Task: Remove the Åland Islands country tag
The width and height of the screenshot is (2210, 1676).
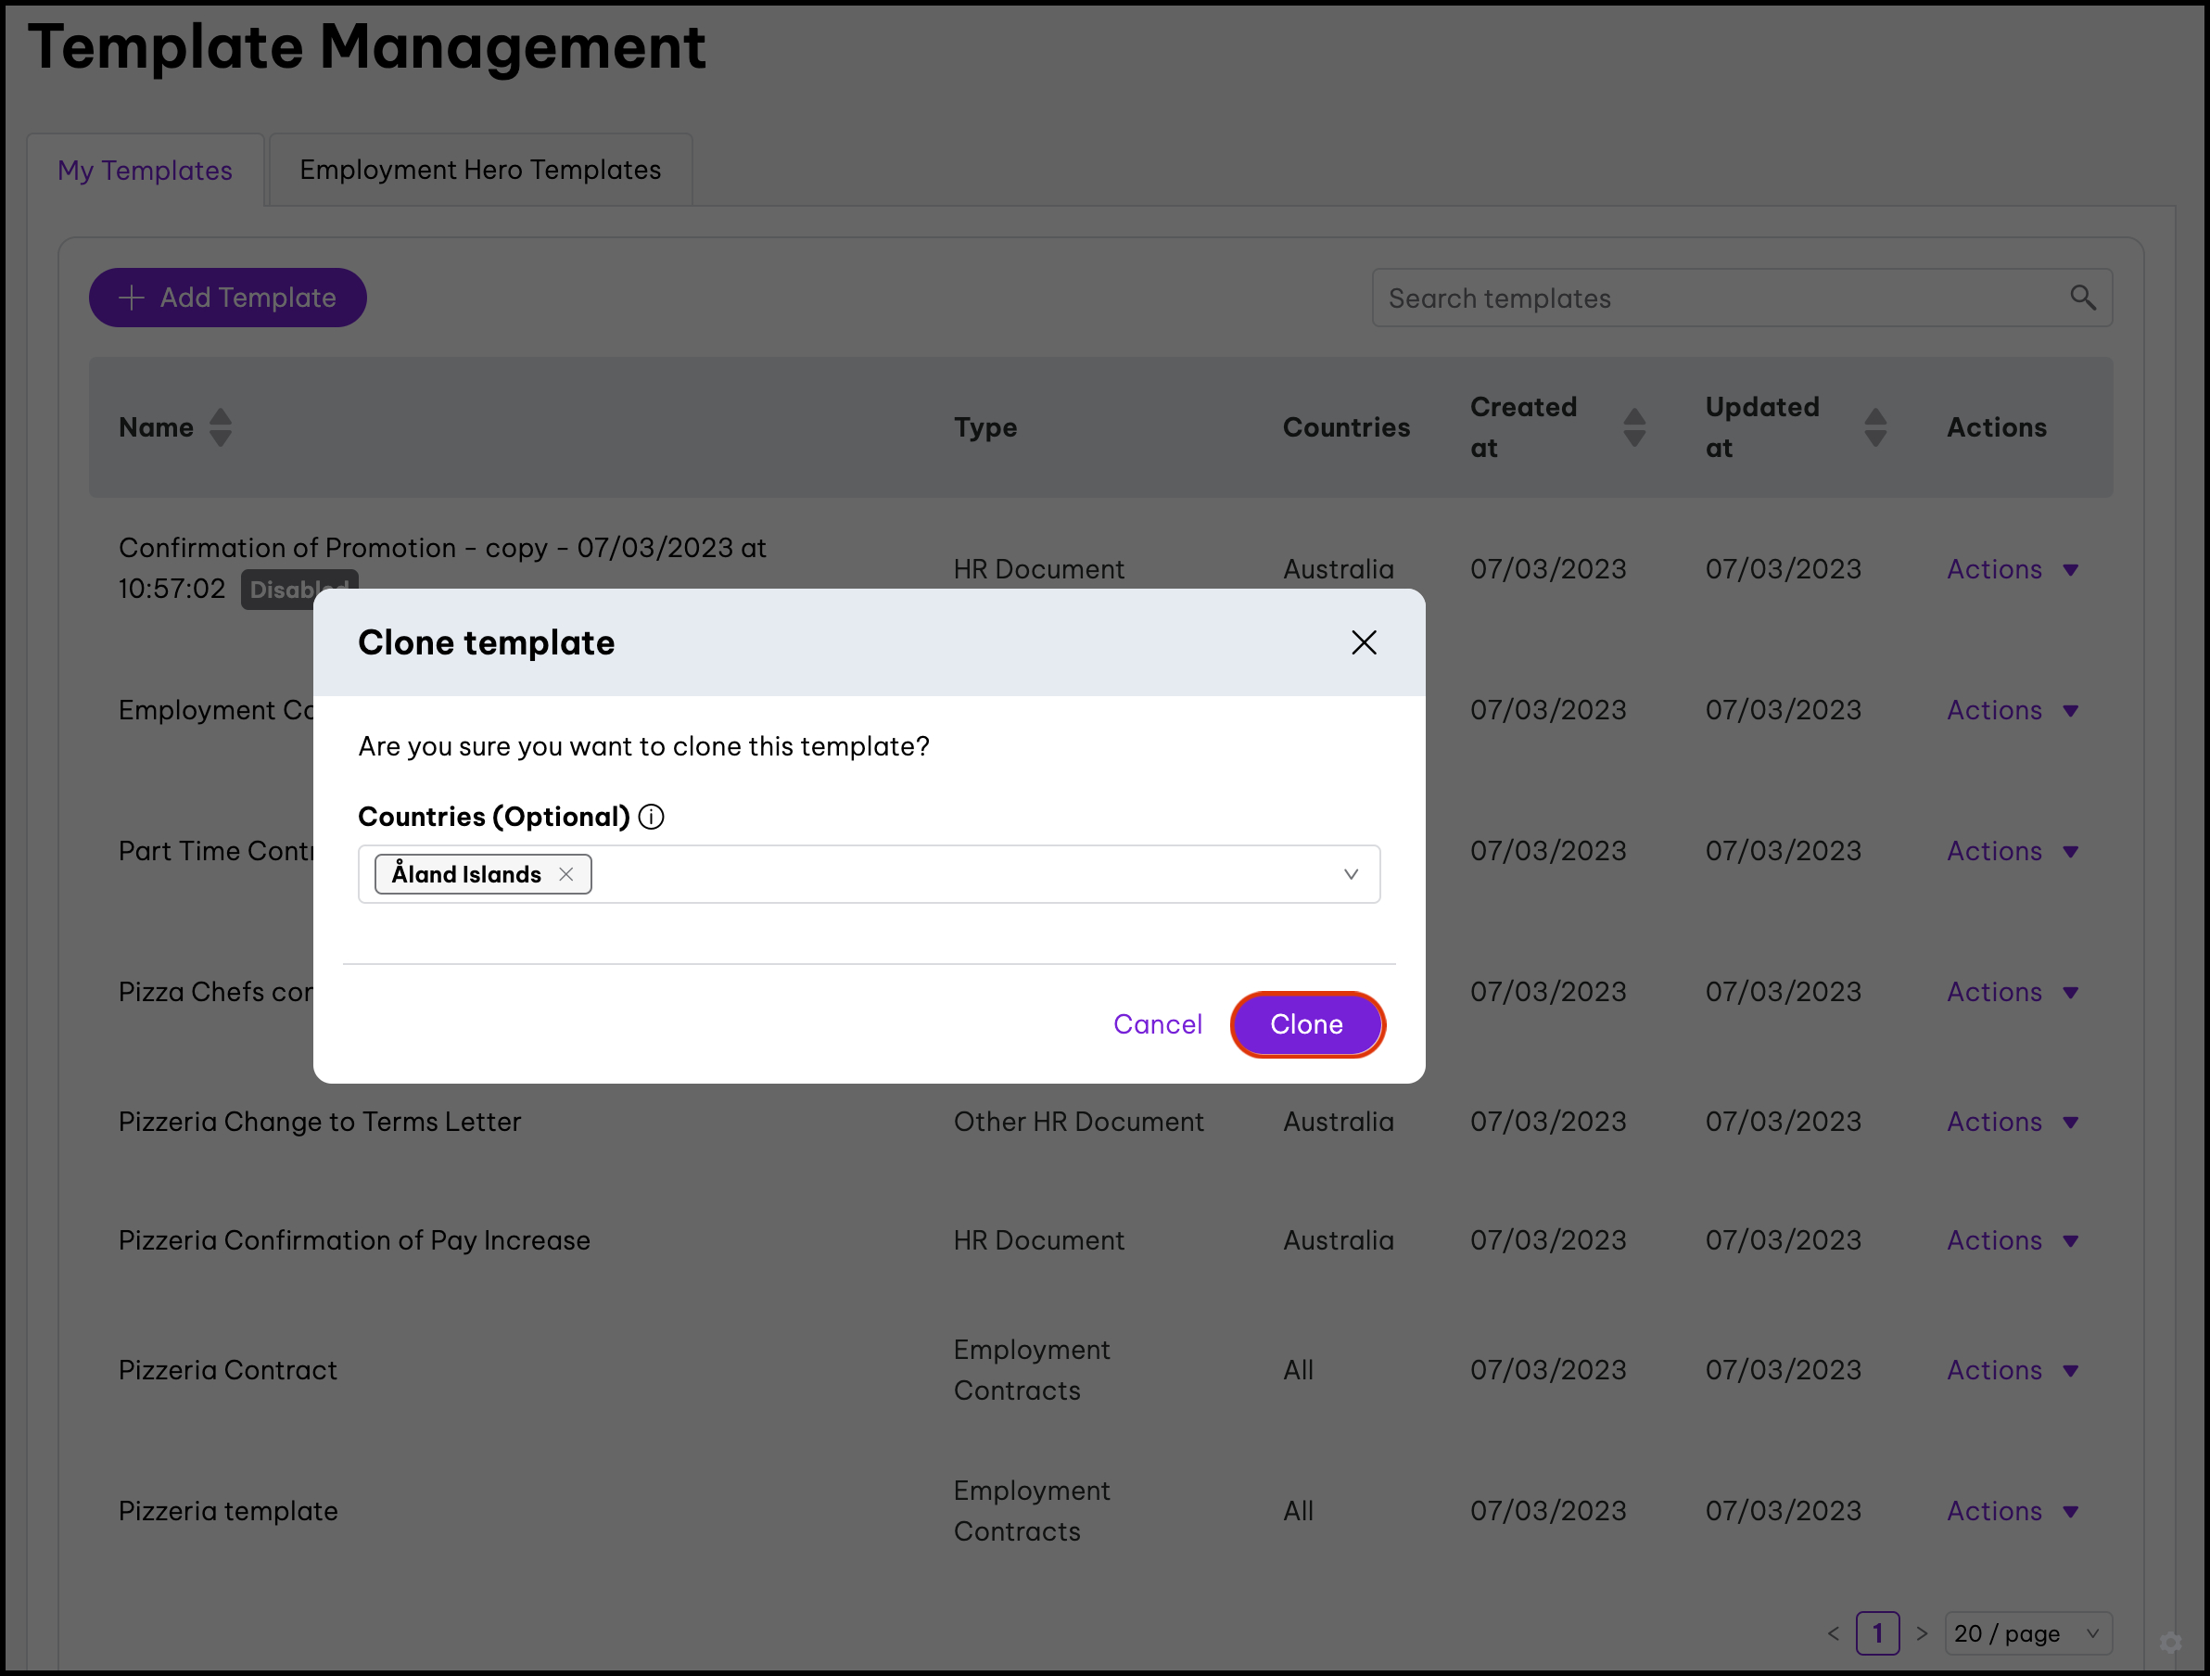Action: [566, 874]
